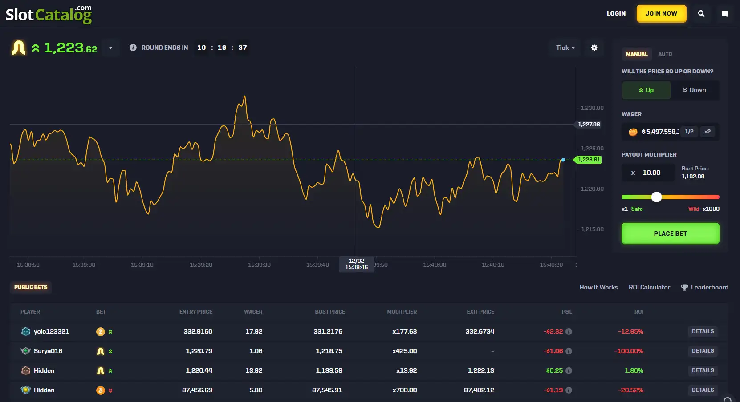The image size is (740, 402).
Task: Switch to AUTO betting mode
Action: point(665,54)
